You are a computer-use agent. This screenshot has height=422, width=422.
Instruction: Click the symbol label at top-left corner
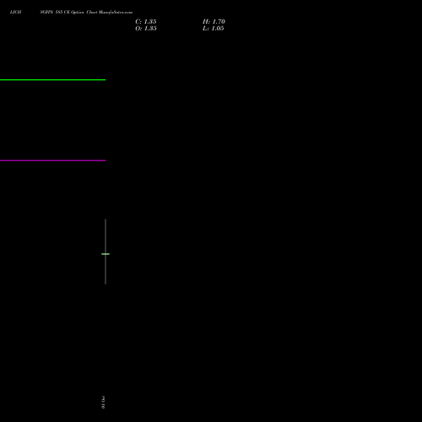[x=15, y=12]
